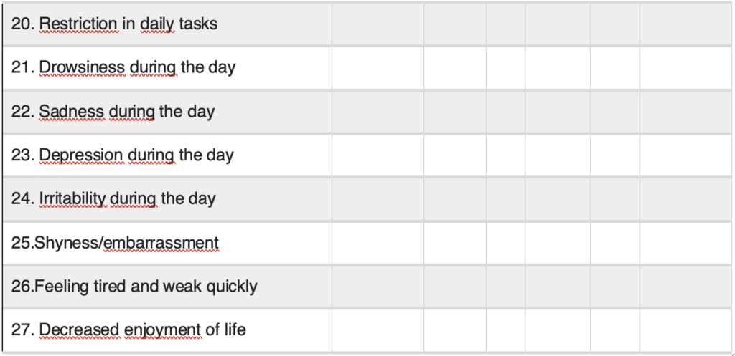Click "Feeling tired and weak quickly" text
Viewport: 735px width, 356px height.
pyautogui.click(x=134, y=287)
